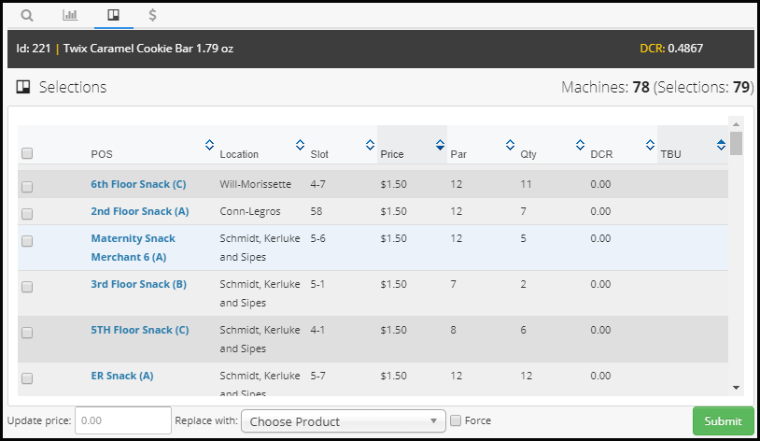Sort table by Price column arrows

(x=440, y=145)
